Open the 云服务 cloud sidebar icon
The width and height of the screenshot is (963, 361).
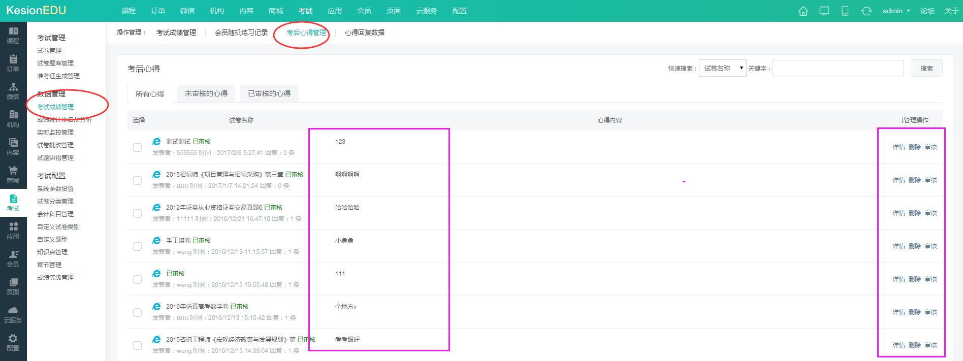click(13, 314)
